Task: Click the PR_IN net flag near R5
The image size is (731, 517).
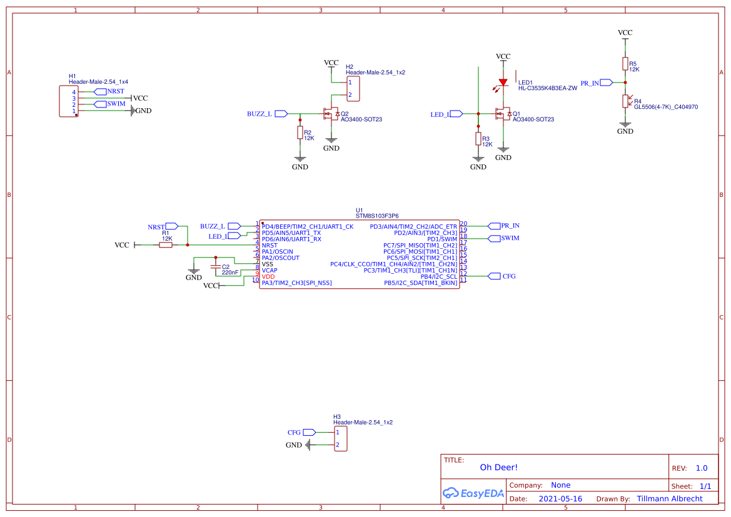Action: [x=597, y=83]
